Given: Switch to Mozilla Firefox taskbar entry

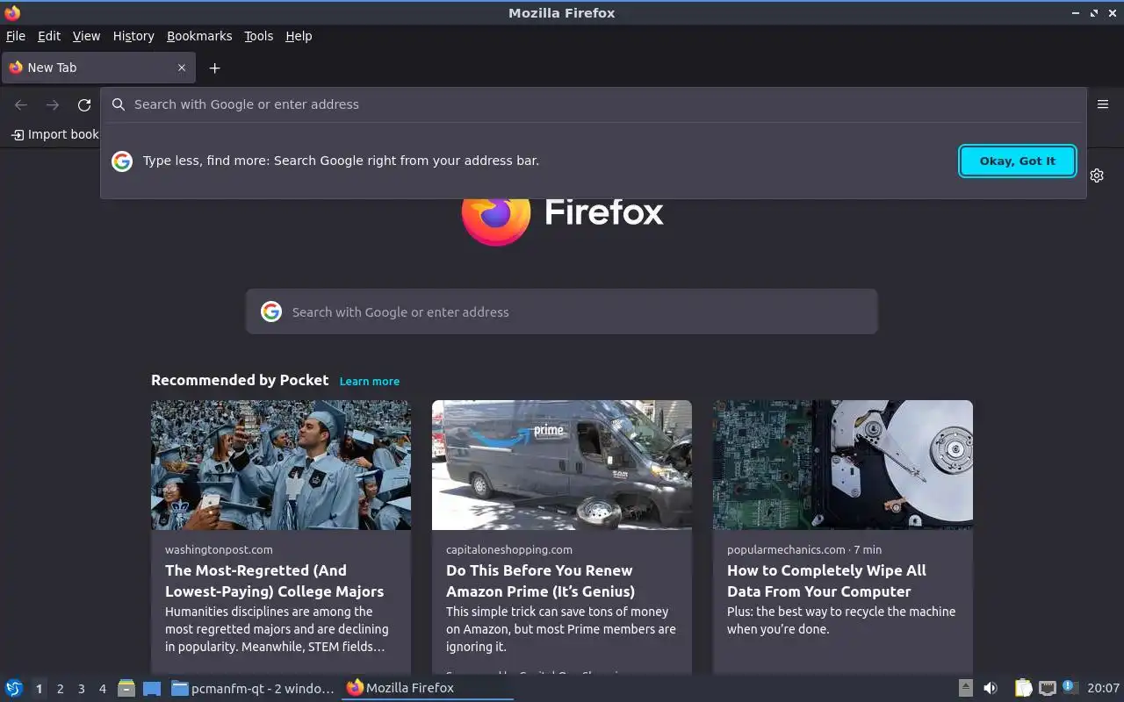Looking at the screenshot, I should (x=429, y=688).
